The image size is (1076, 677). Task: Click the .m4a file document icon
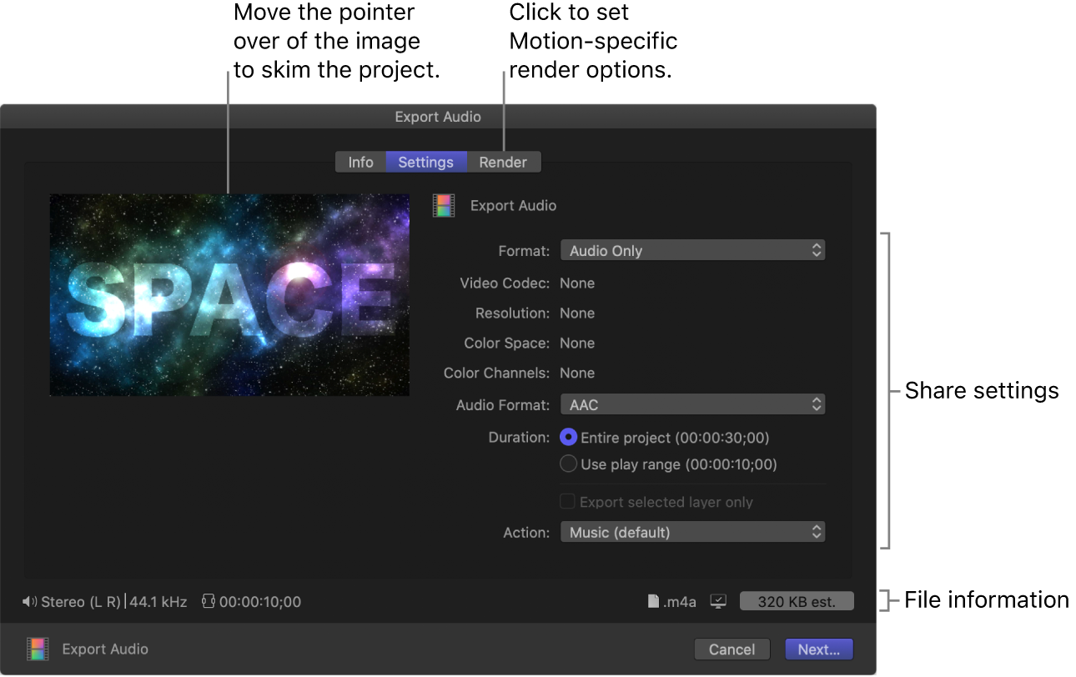(651, 600)
